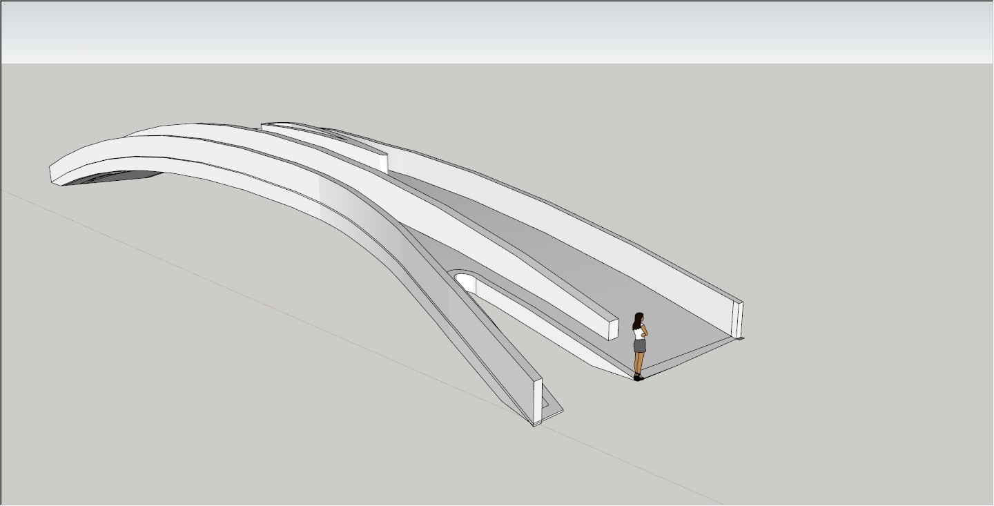Click the woman's gray skirt
This screenshot has width=994, height=506.
[x=640, y=346]
